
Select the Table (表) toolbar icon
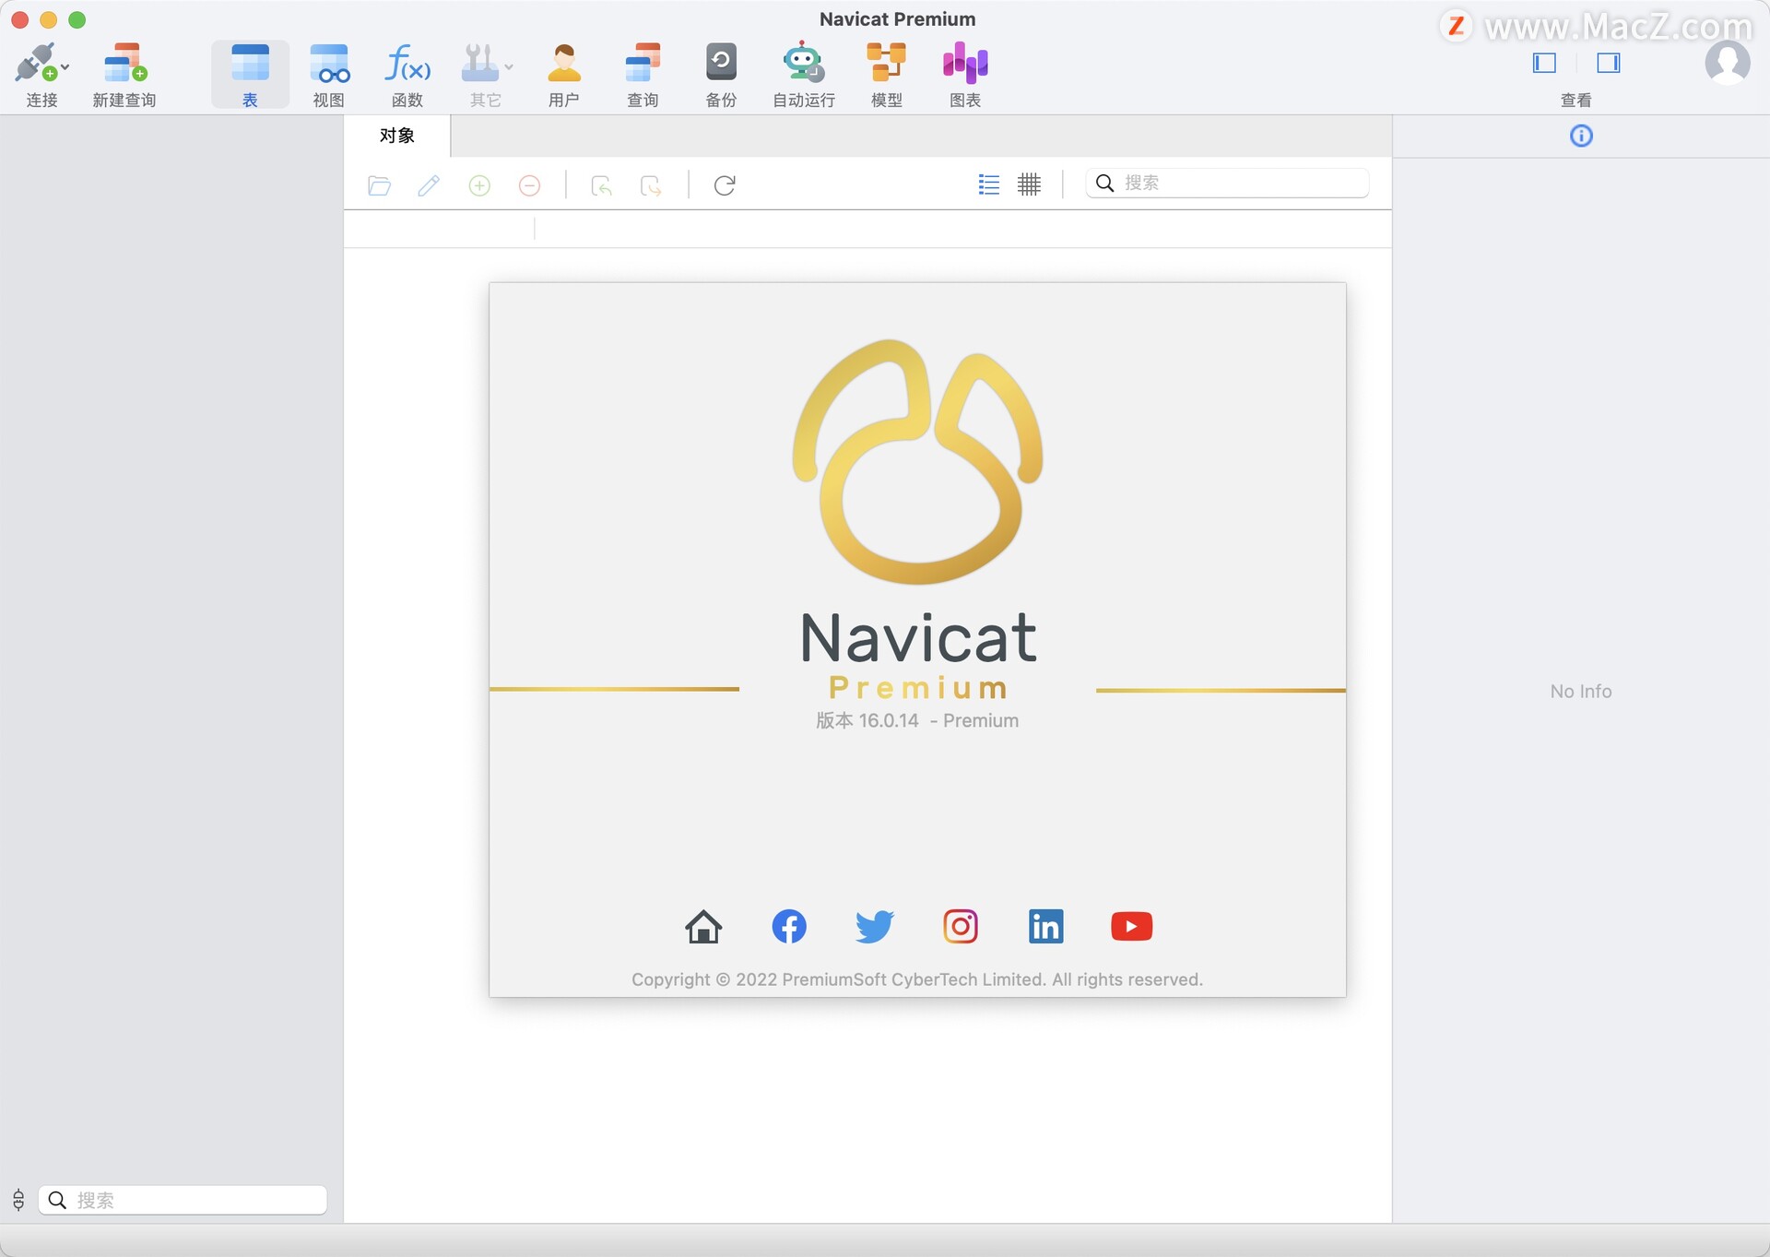(250, 63)
